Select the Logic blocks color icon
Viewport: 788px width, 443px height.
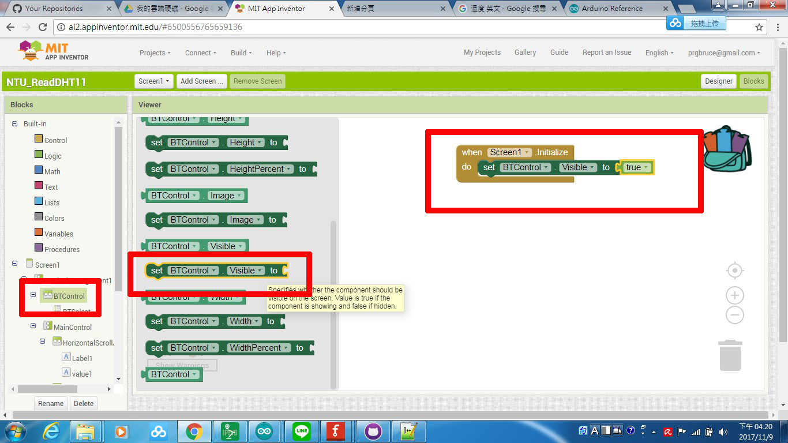coord(39,155)
